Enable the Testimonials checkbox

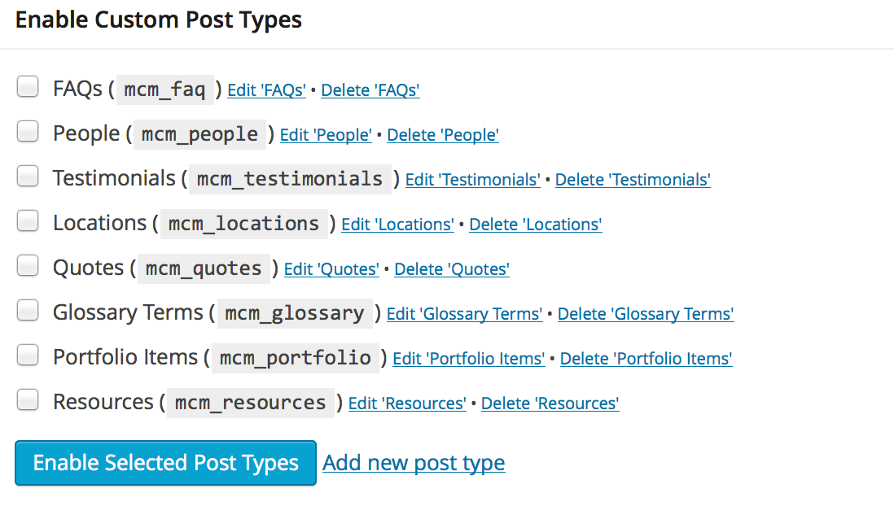27,175
